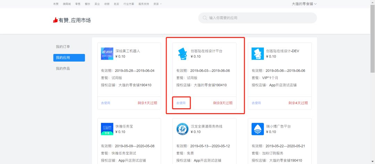Click the 快推任务宝测试 package text
Viewport: 375px width, 164px height.
[x=124, y=153]
